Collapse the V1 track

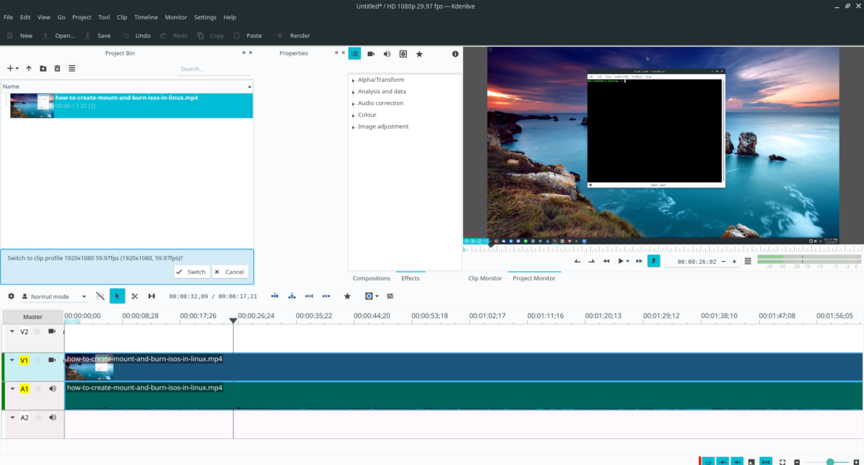click(12, 360)
